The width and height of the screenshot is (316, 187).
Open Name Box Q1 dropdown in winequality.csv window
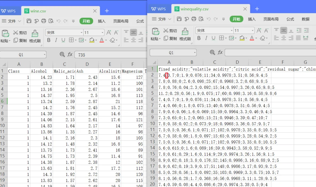[195, 53]
